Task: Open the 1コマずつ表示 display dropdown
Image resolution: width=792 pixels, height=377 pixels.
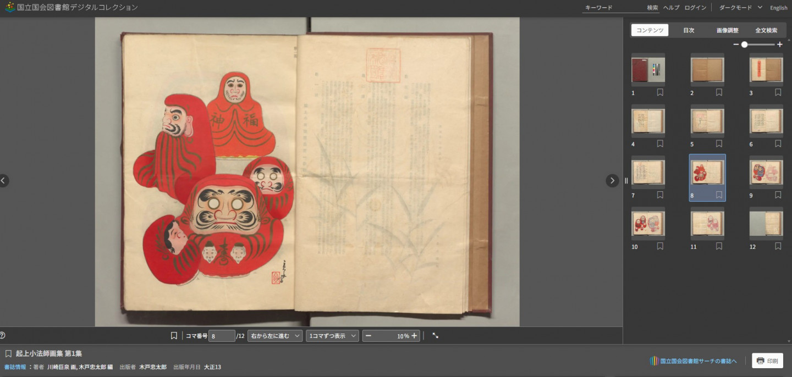Action: pos(332,336)
